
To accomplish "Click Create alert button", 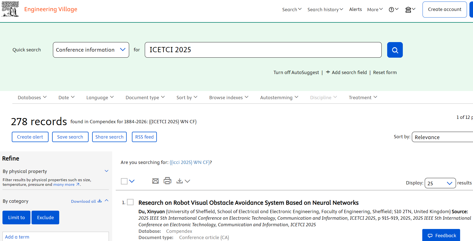I will 30,137.
